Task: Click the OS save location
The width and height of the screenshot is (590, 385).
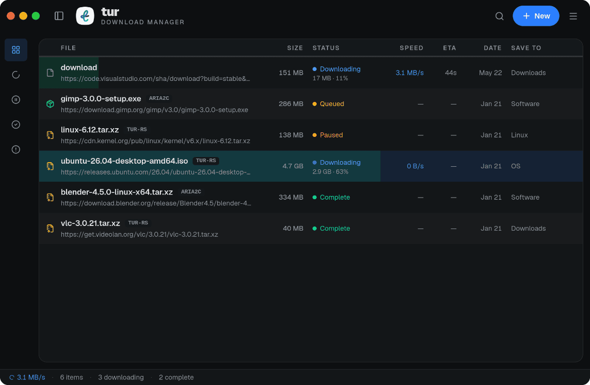Action: point(516,166)
